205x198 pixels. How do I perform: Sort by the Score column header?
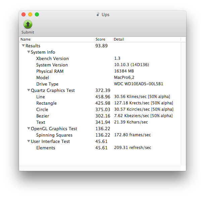pyautogui.click(x=103, y=39)
